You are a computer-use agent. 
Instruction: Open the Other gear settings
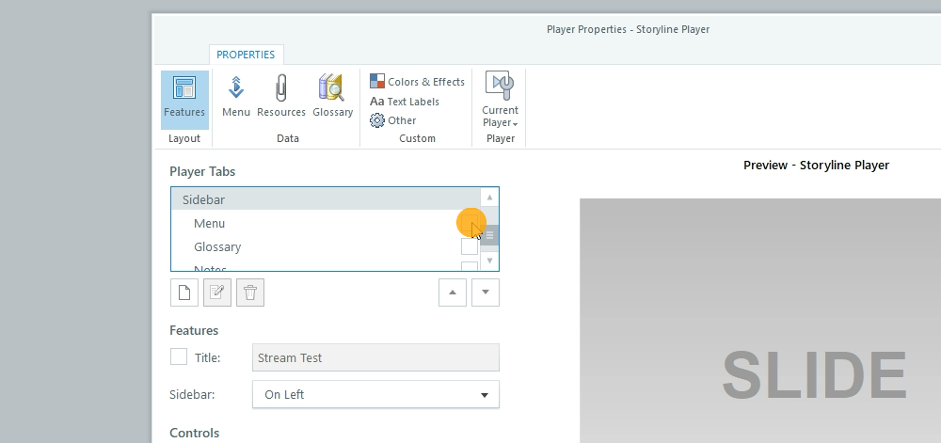pyautogui.click(x=393, y=120)
